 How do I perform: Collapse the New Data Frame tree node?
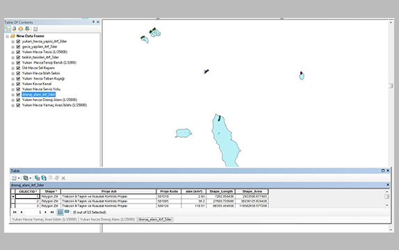coord(8,36)
